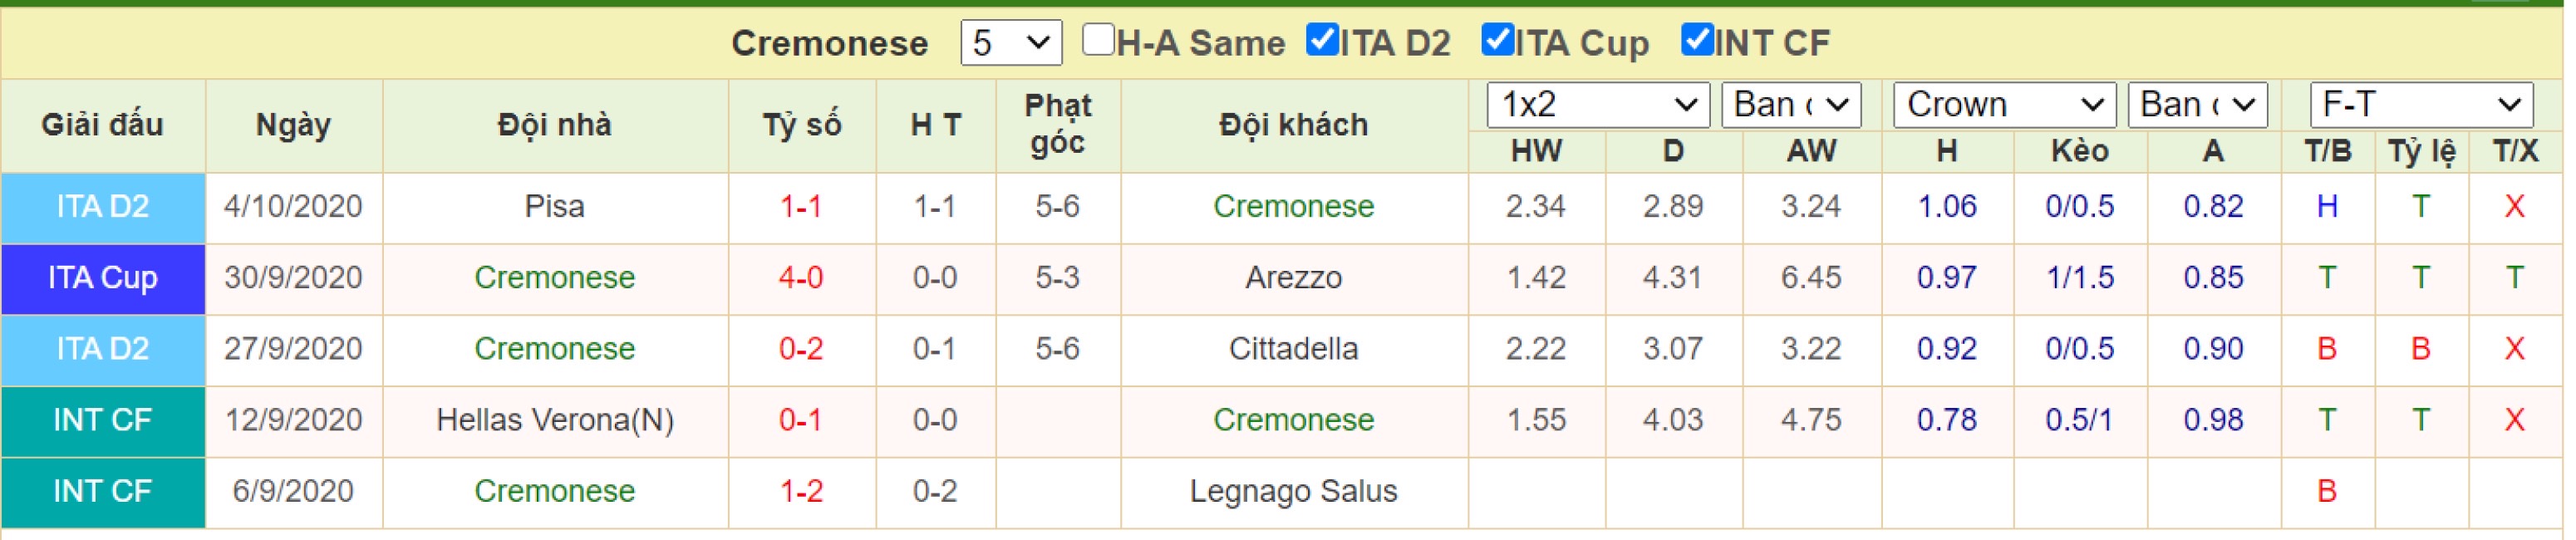
Task: Open the Ban dropdown next to 1x2
Action: click(x=1791, y=105)
